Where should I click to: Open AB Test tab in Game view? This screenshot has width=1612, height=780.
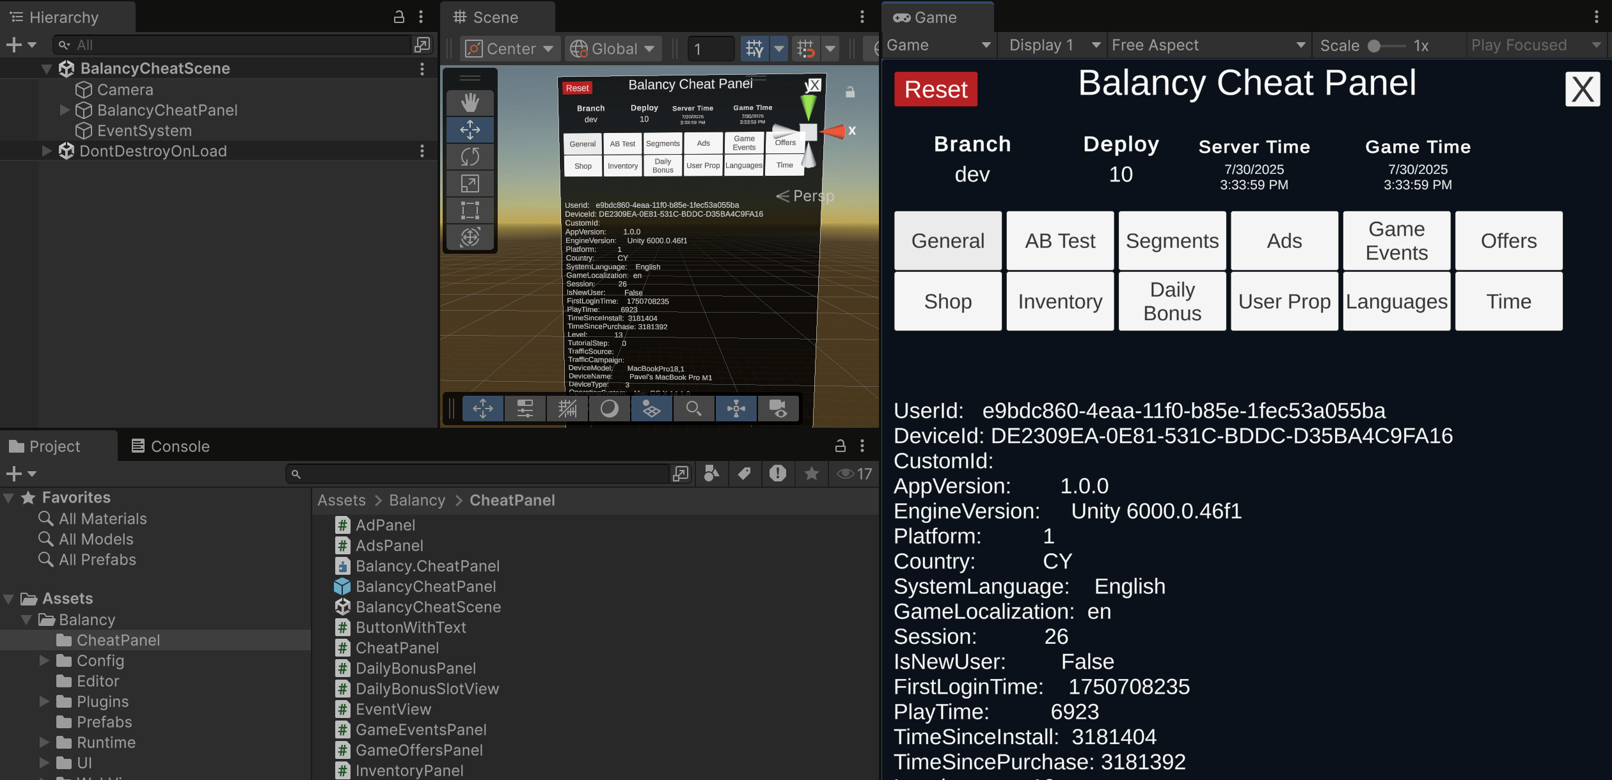[1060, 240]
